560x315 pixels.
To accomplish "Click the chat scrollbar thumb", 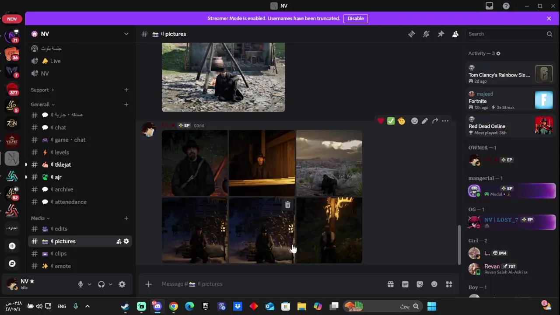I will (x=459, y=245).
